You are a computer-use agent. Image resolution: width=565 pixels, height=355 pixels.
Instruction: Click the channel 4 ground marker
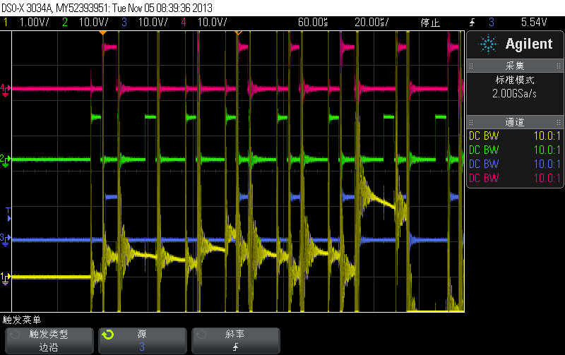[x=6, y=90]
